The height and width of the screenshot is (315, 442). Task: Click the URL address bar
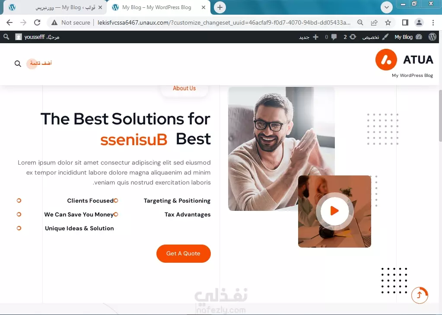[224, 22]
